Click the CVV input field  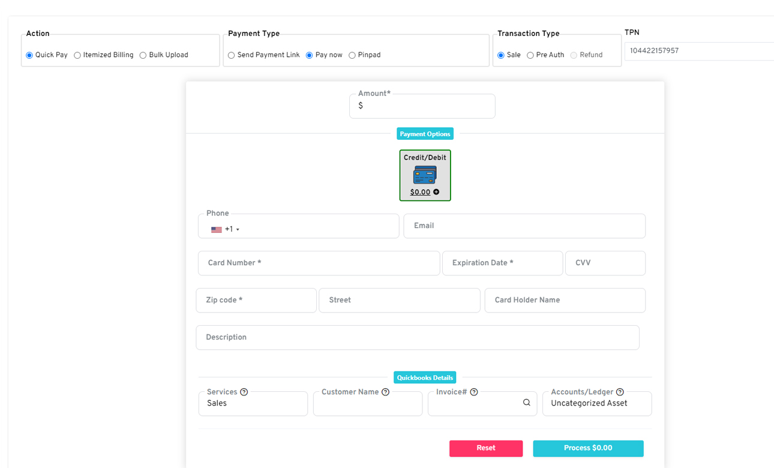(x=605, y=263)
